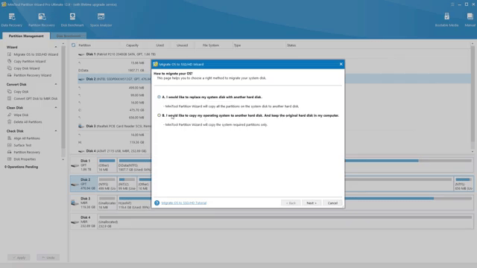Select the 475.70 GB C: partition row

[x=114, y=110]
